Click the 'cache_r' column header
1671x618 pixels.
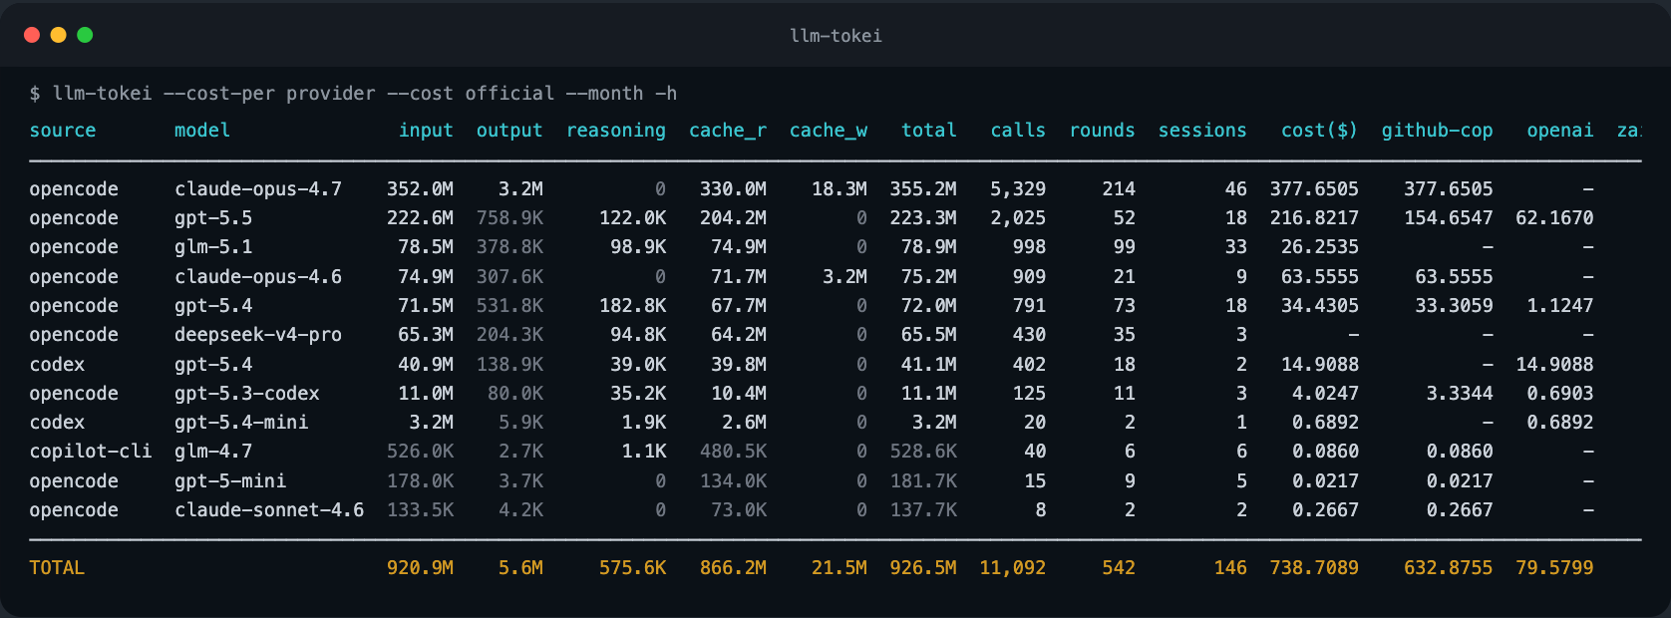tap(728, 131)
